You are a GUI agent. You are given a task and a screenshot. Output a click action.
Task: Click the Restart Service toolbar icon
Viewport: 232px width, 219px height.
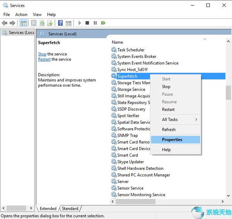pos(103,23)
